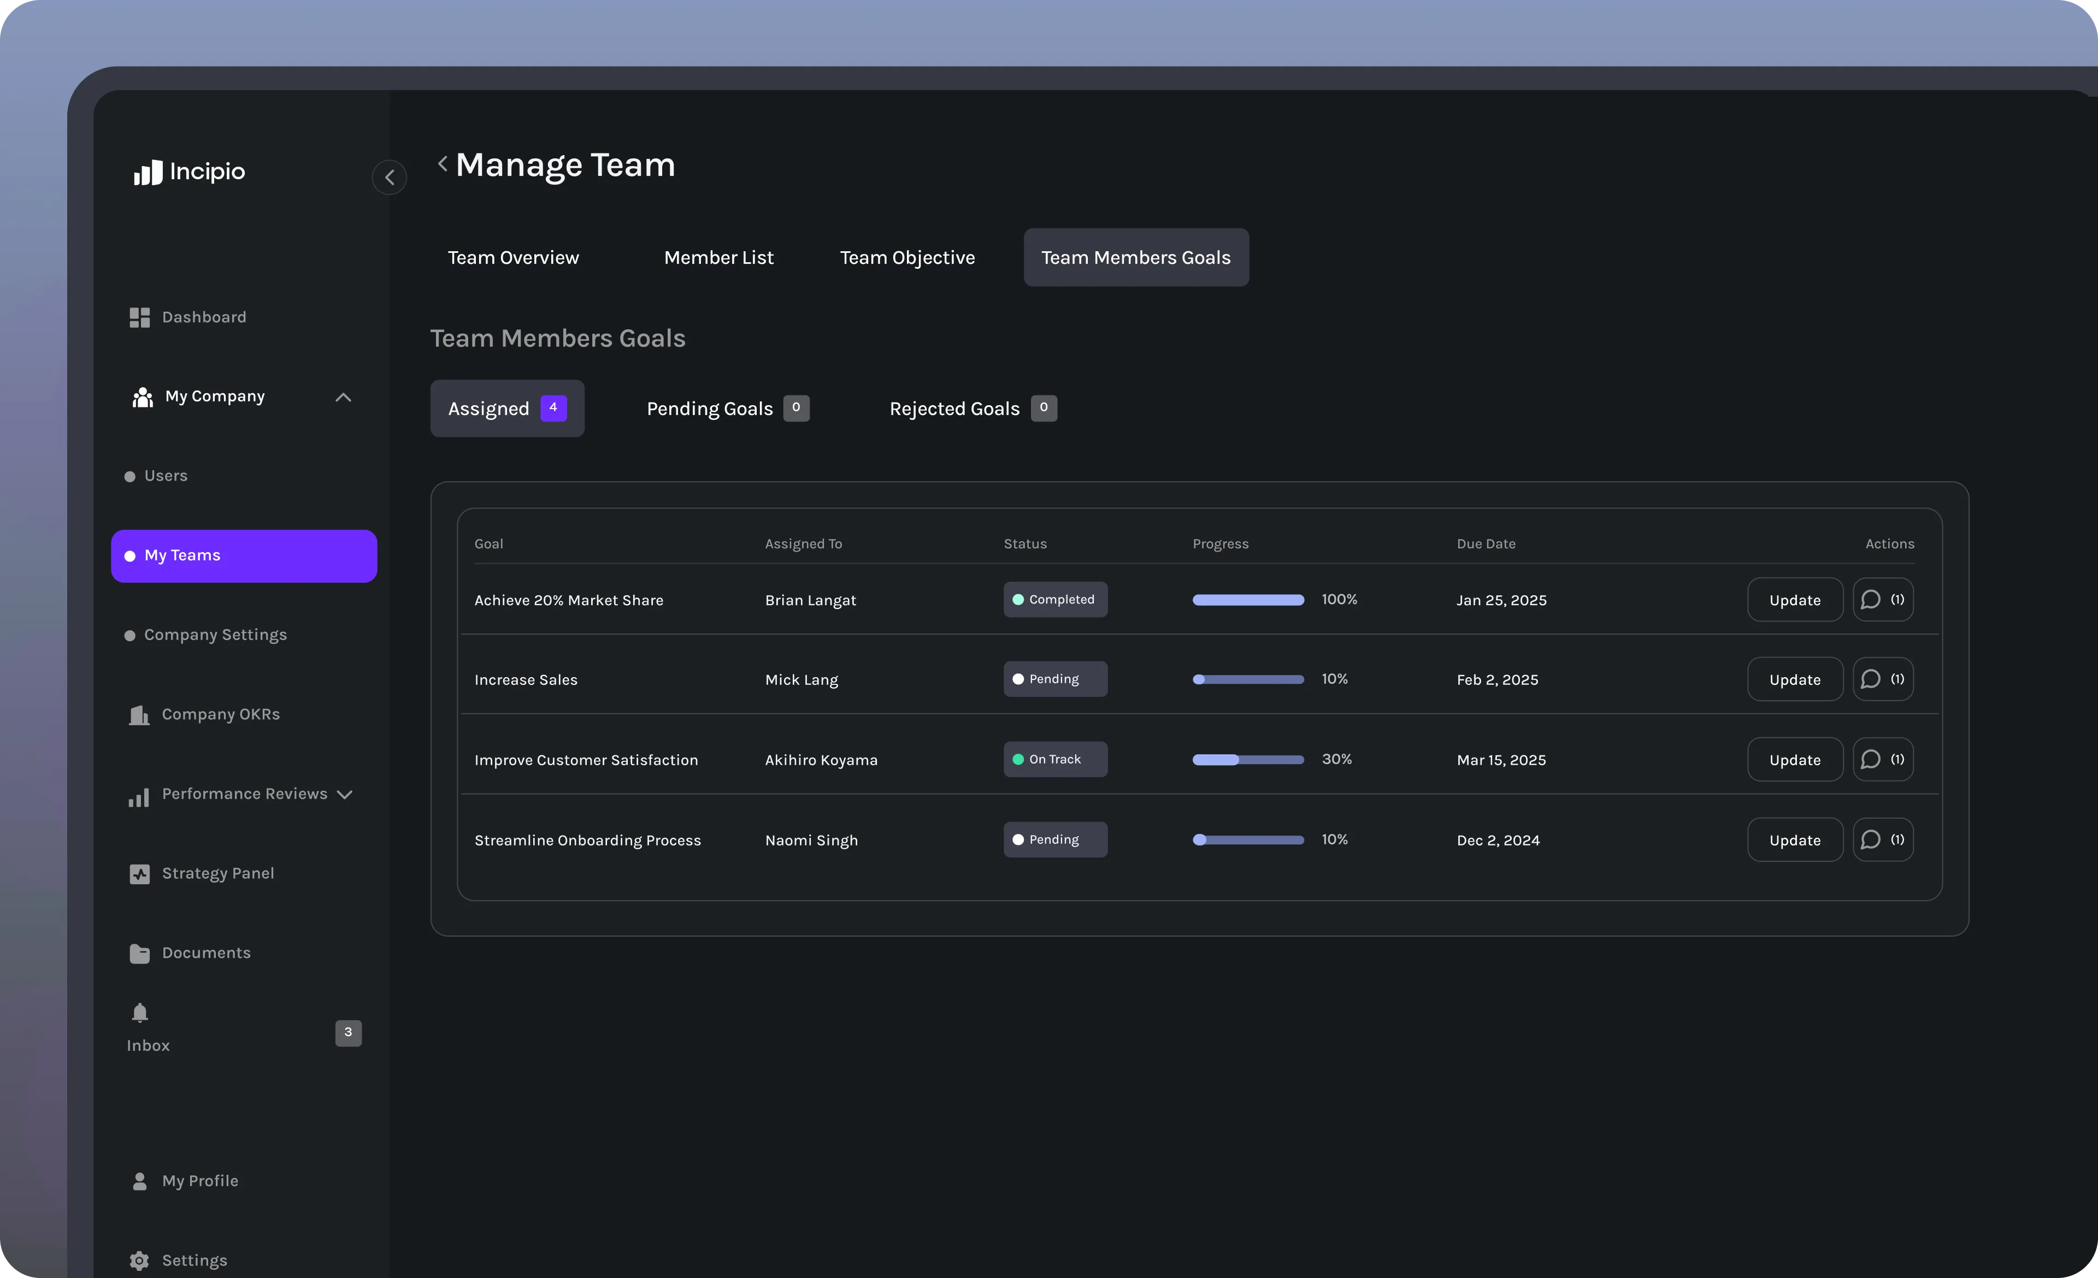
Task: Click the Company OKRs building icon
Action: pyautogui.click(x=139, y=715)
